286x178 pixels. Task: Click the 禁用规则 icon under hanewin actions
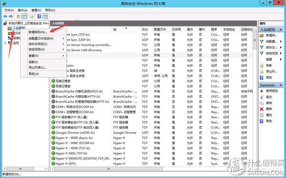(262, 91)
